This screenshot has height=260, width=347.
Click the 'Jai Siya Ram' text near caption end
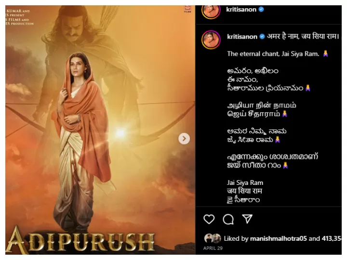pos(245,182)
